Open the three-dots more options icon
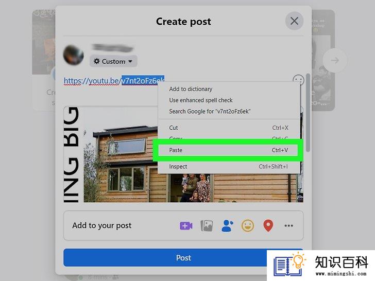375x281 pixels. [x=288, y=225]
